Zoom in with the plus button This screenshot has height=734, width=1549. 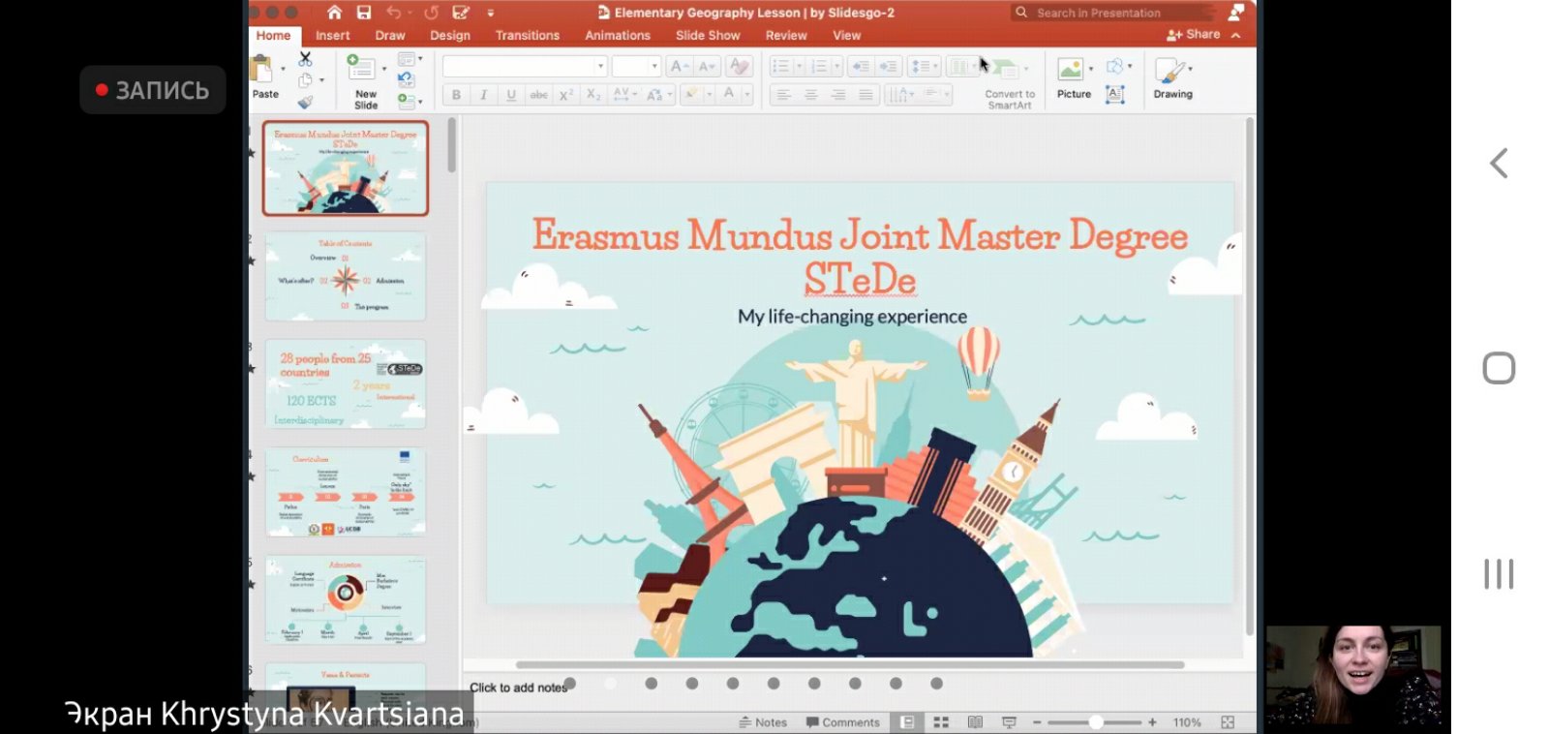tap(1152, 722)
